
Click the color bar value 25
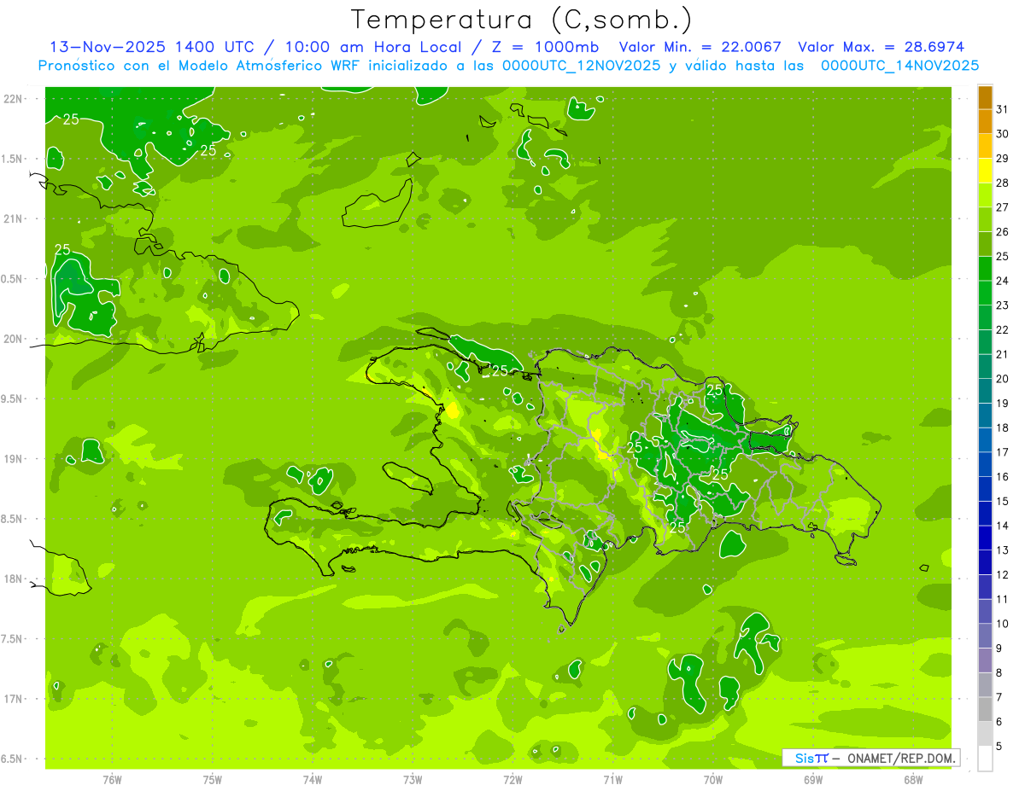pos(1003,256)
